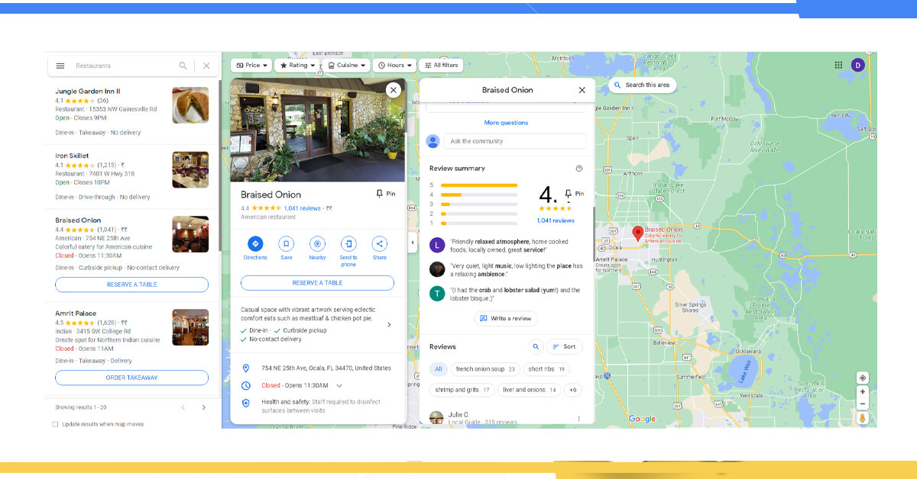Screen dimensions: 917x479
Task: Click the map my-location button
Action: [863, 378]
